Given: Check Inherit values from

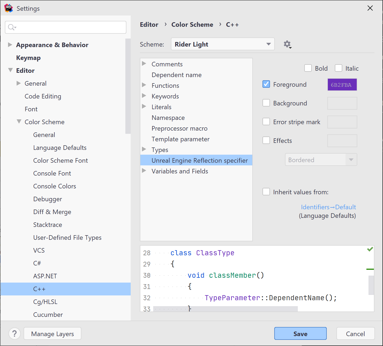Looking at the screenshot, I should [x=266, y=192].
